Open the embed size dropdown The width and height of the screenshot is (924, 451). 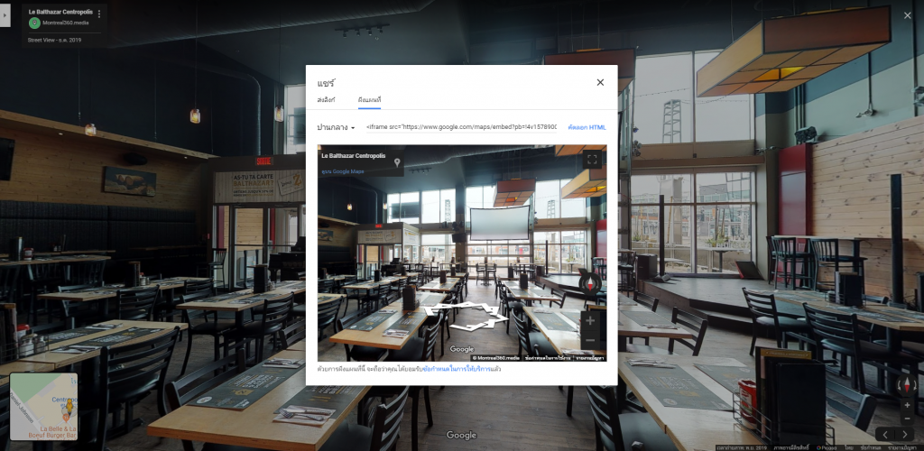click(x=336, y=127)
